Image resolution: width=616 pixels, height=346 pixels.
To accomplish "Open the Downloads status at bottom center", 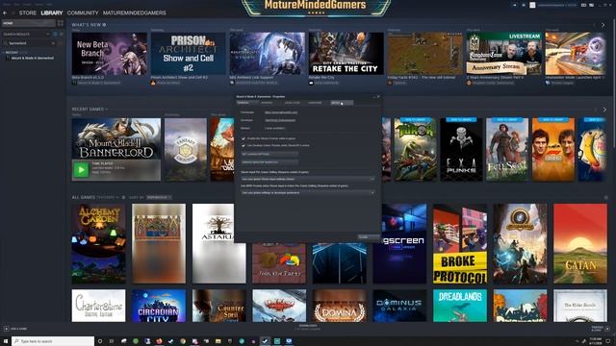I will pos(308,327).
